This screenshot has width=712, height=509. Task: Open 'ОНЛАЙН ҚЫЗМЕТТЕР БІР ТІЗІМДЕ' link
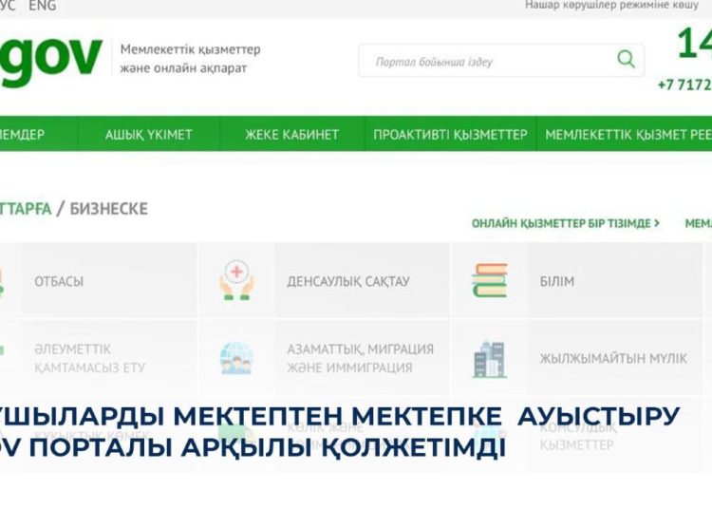point(566,223)
